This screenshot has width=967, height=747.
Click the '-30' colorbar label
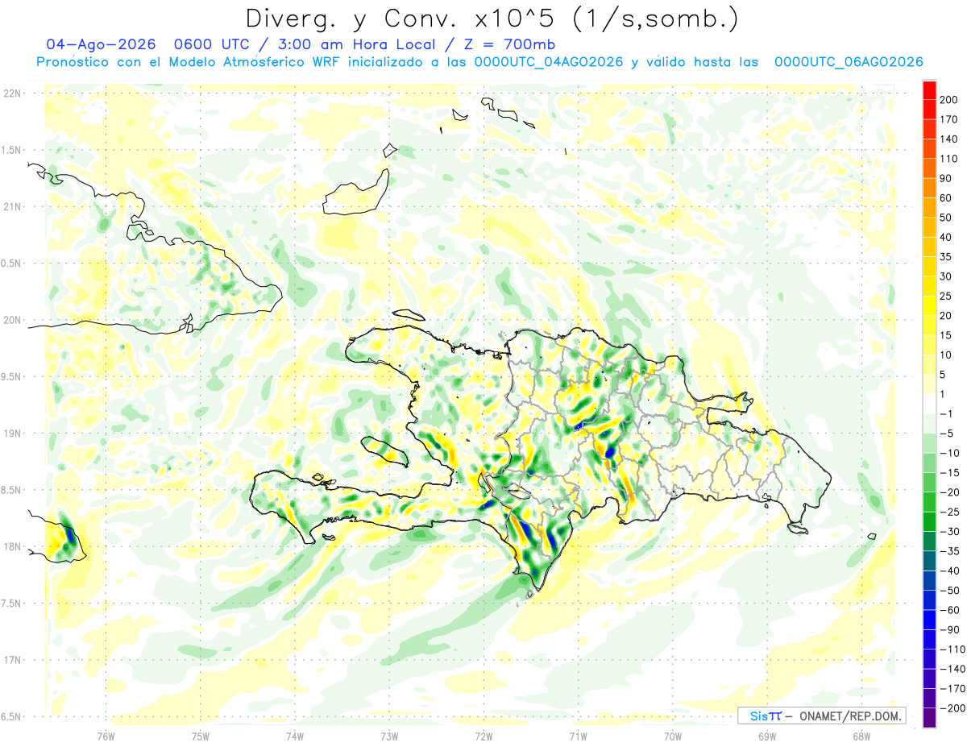pyautogui.click(x=949, y=531)
